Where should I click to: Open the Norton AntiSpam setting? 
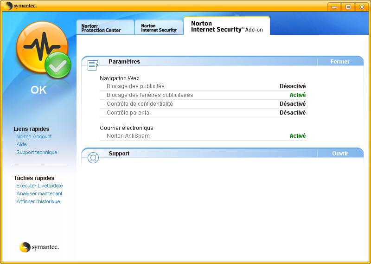click(128, 136)
